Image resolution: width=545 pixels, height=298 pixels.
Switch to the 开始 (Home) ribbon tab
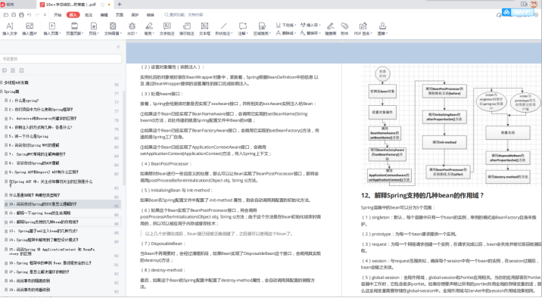pos(58,15)
